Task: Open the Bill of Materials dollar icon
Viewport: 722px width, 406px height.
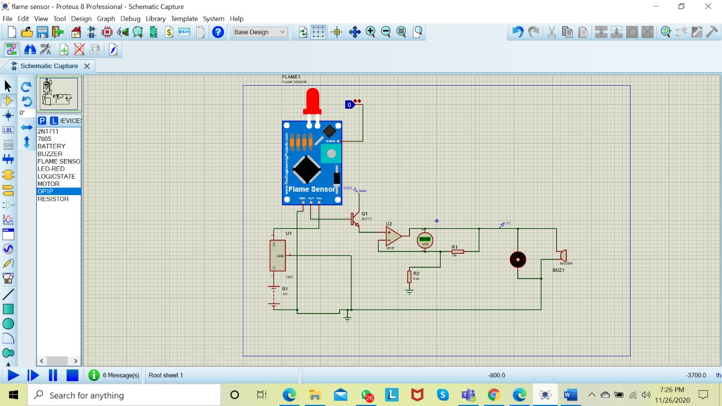Action: [x=169, y=32]
